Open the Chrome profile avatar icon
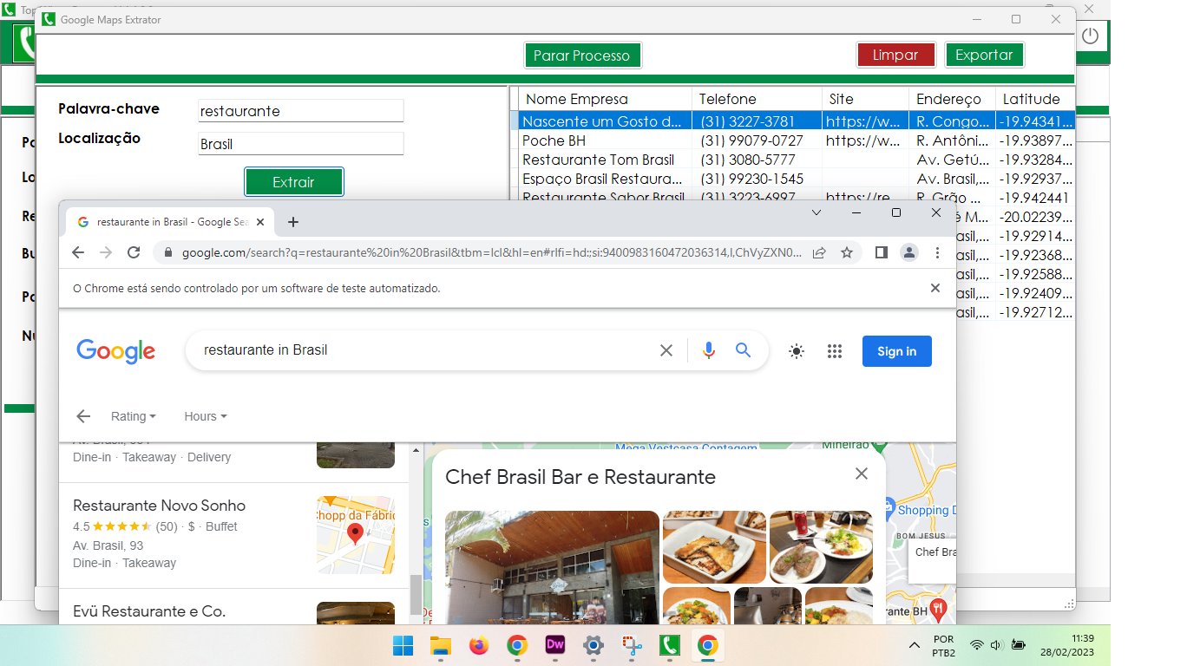The image size is (1187, 666). pyautogui.click(x=908, y=252)
